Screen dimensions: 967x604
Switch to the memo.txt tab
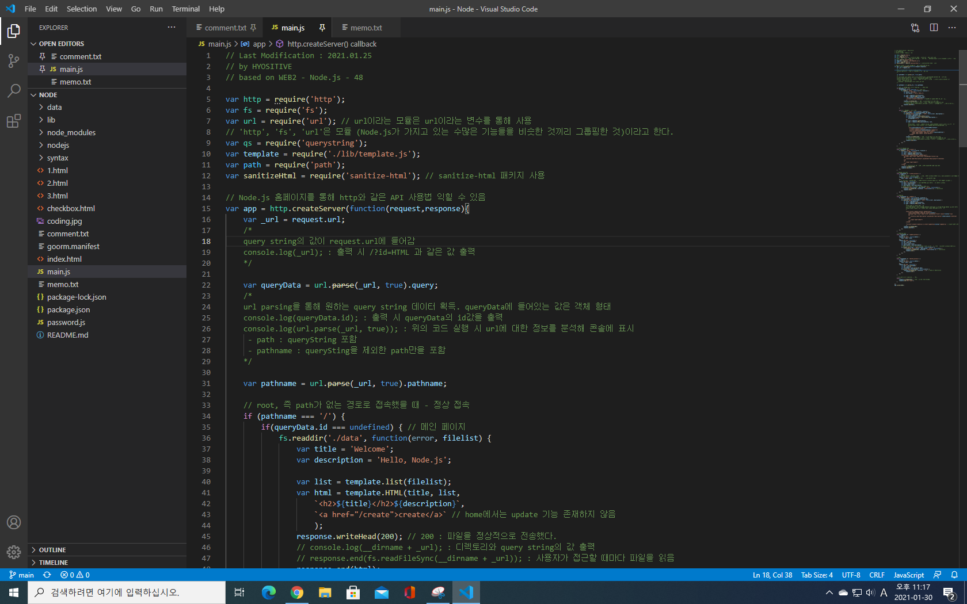point(366,28)
